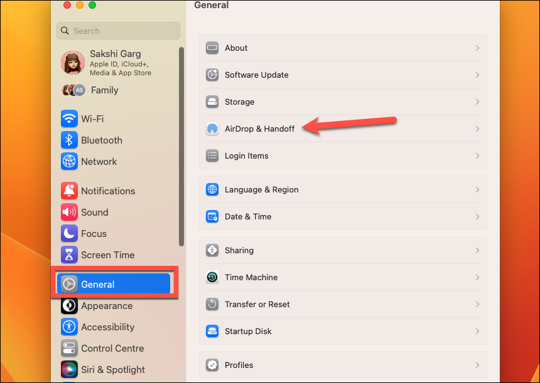Expand About using its chevron
The height and width of the screenshot is (383, 540).
pos(477,48)
